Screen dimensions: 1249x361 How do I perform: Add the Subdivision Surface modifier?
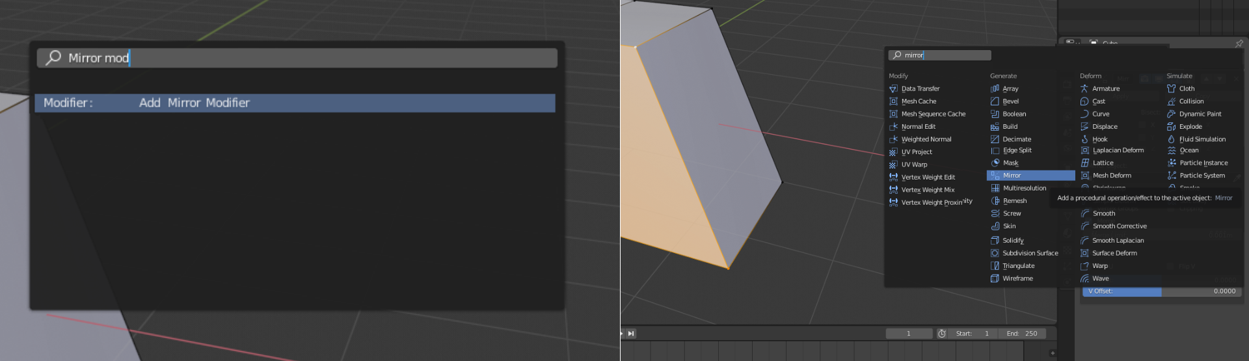pos(1025,253)
